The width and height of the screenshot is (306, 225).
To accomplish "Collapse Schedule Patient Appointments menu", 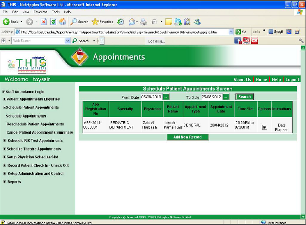I will [4, 107].
